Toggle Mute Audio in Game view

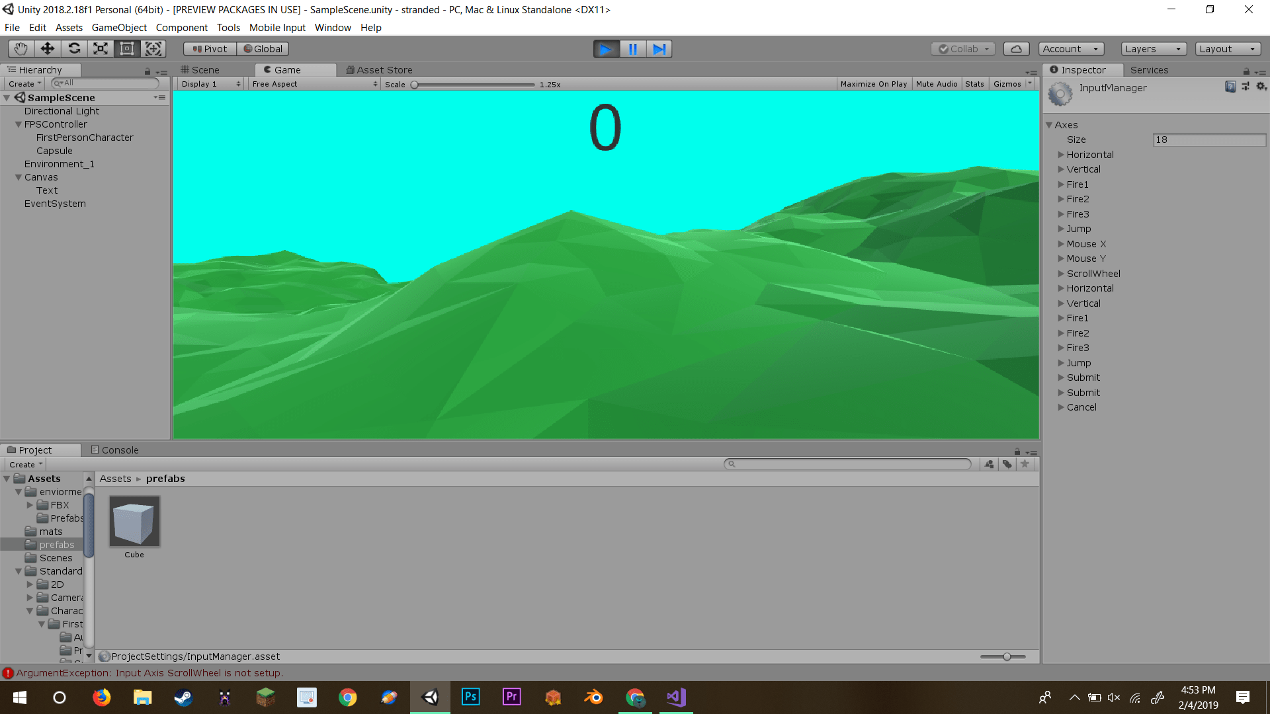pyautogui.click(x=936, y=84)
